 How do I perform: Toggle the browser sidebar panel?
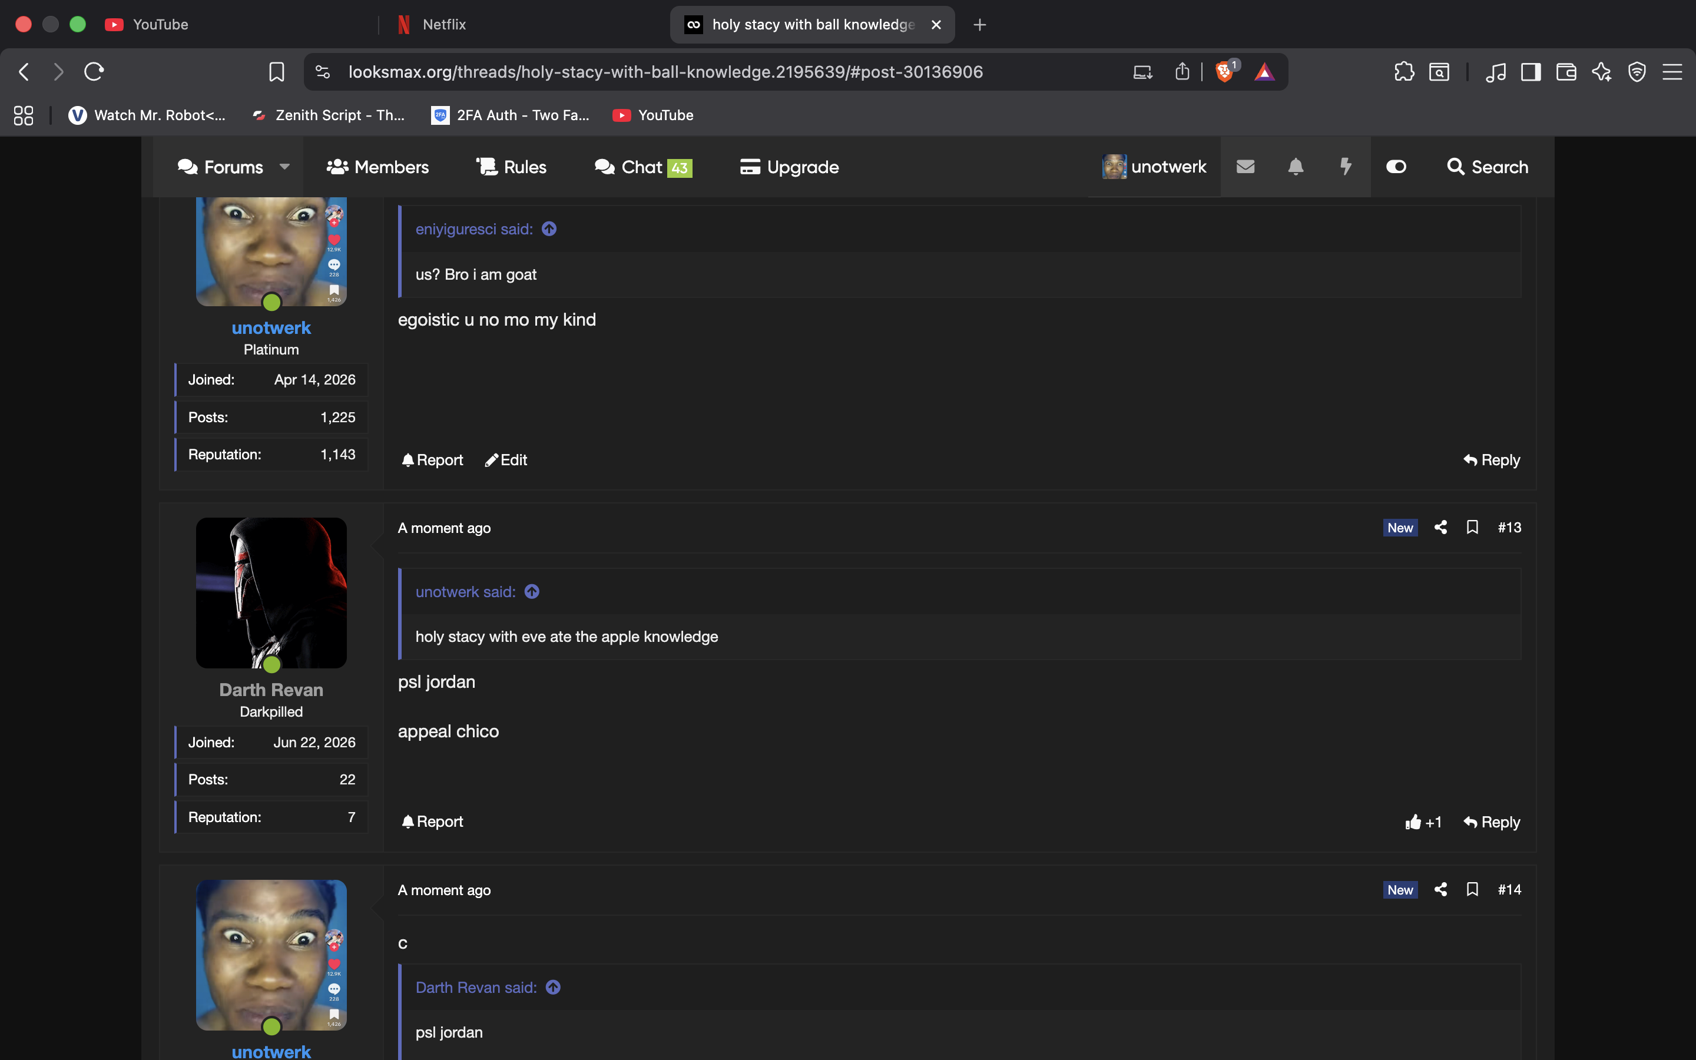(x=1531, y=71)
